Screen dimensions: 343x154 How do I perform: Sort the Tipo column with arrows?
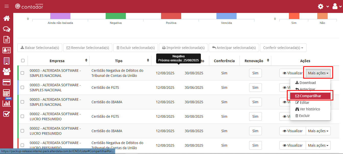(x=148, y=60)
